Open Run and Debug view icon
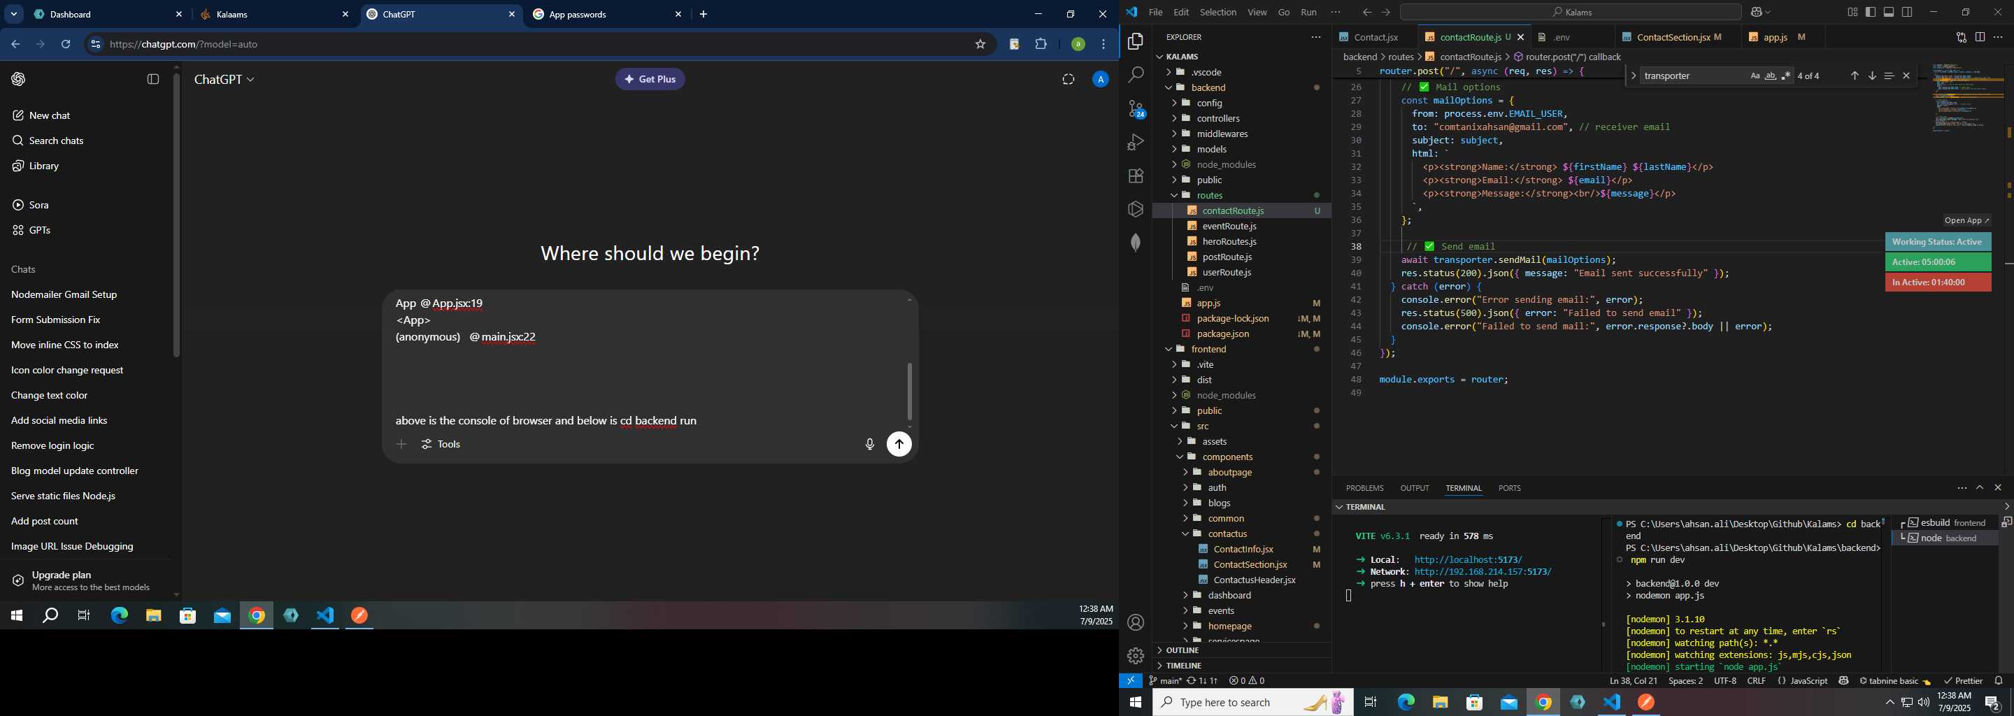Image resolution: width=2014 pixels, height=716 pixels. [1135, 142]
